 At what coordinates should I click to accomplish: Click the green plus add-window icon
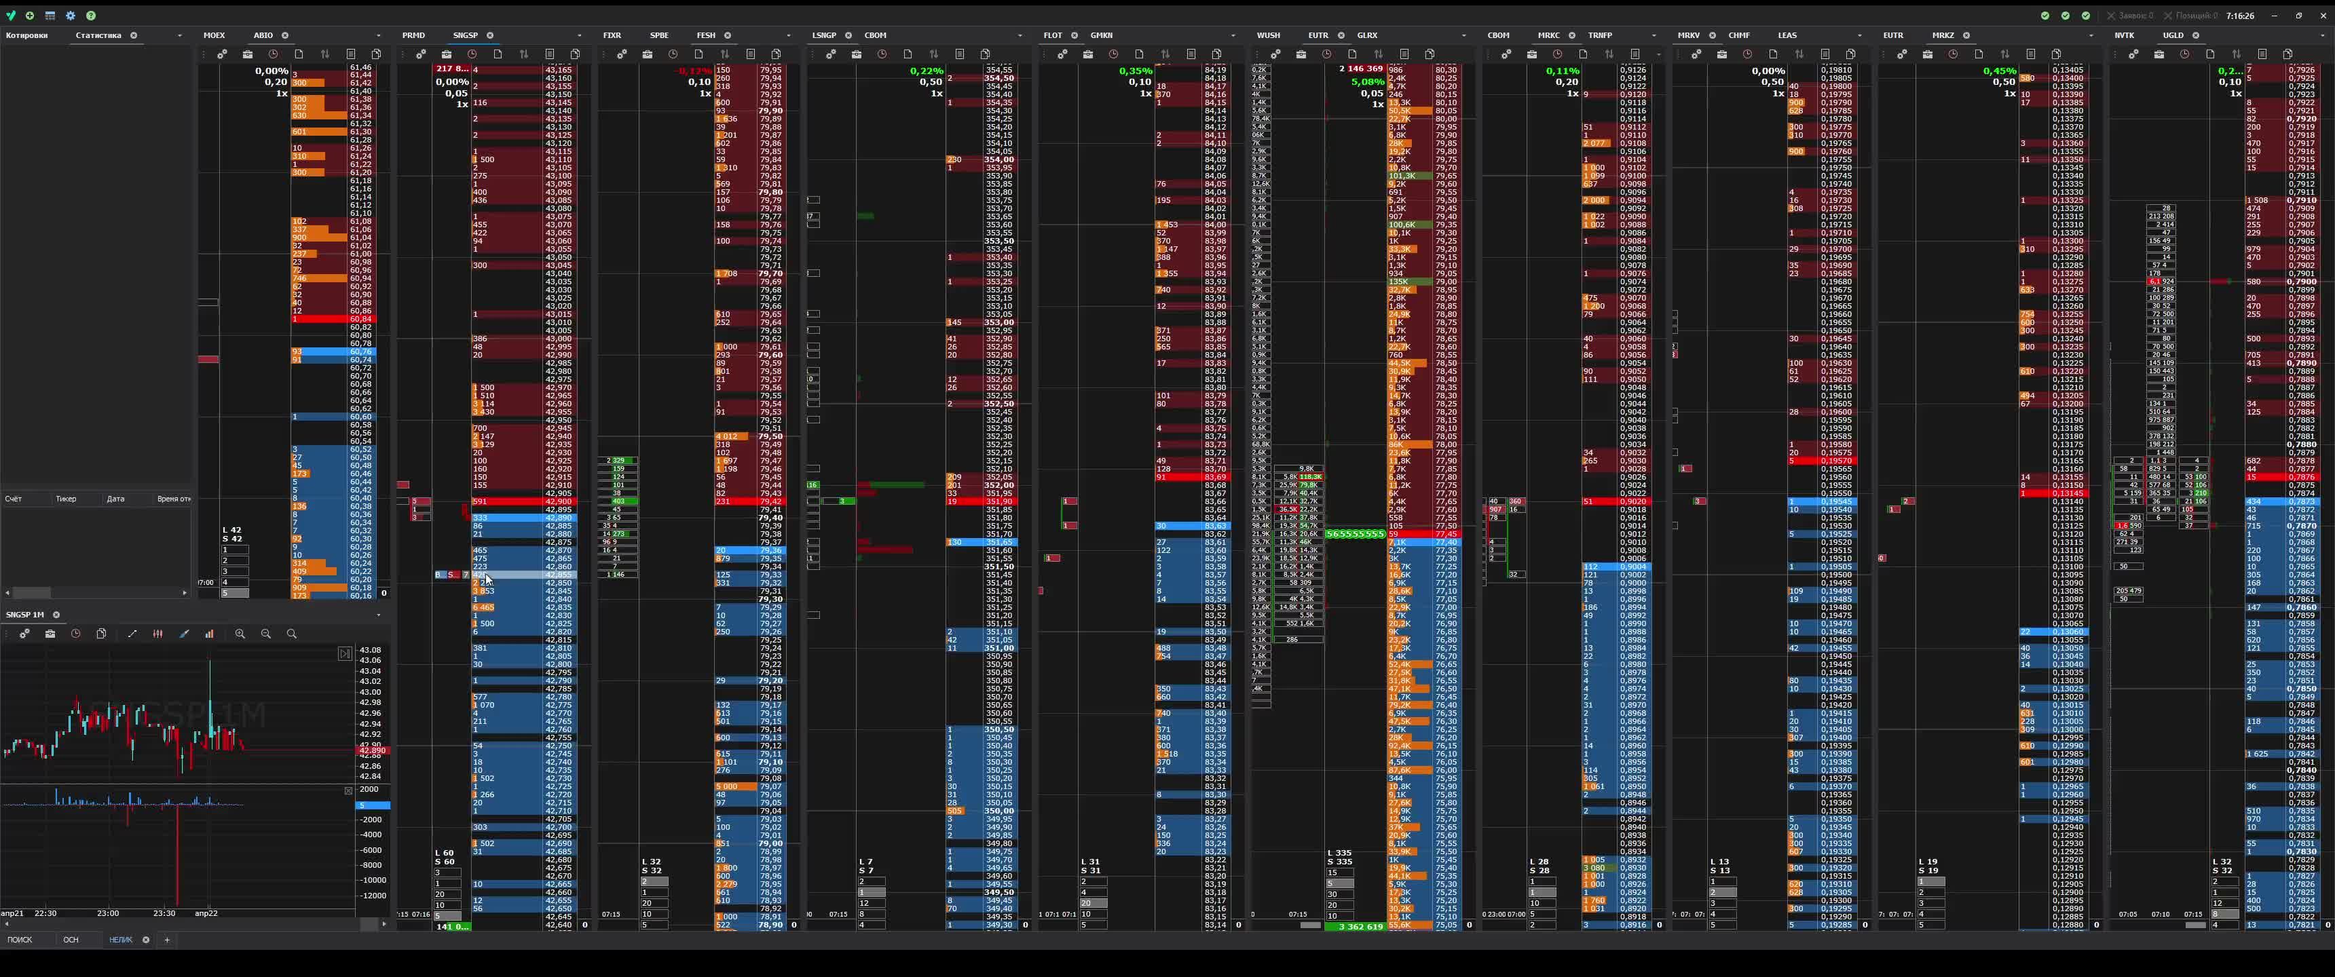pyautogui.click(x=30, y=16)
